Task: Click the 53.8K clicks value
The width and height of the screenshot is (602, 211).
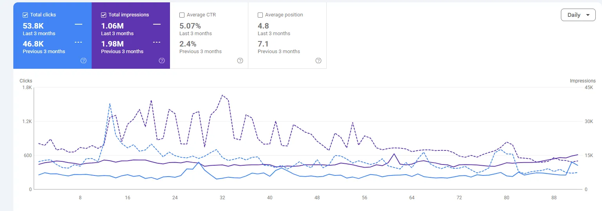Action: click(33, 26)
